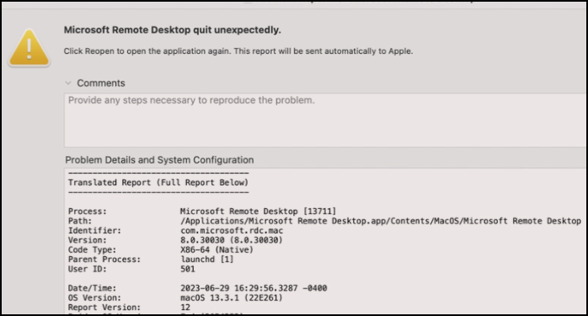Click the Report Version value 12
588x316 pixels.
tap(185, 308)
